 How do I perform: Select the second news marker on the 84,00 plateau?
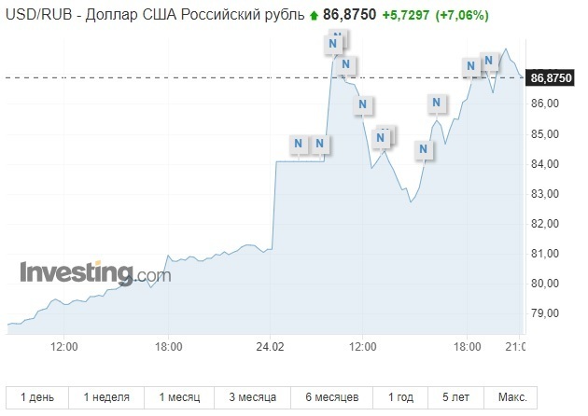319,144
